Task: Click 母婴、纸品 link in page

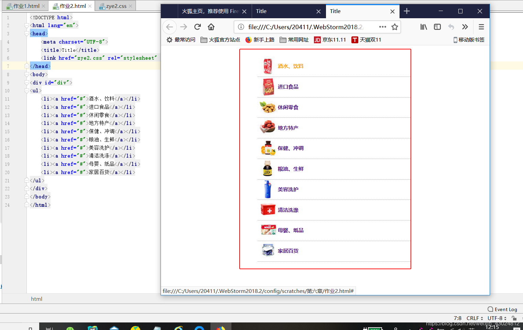Action: 291,230
